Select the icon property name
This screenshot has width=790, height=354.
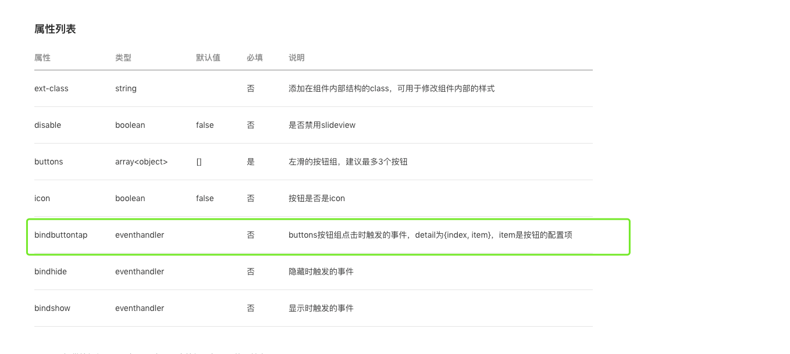[42, 198]
